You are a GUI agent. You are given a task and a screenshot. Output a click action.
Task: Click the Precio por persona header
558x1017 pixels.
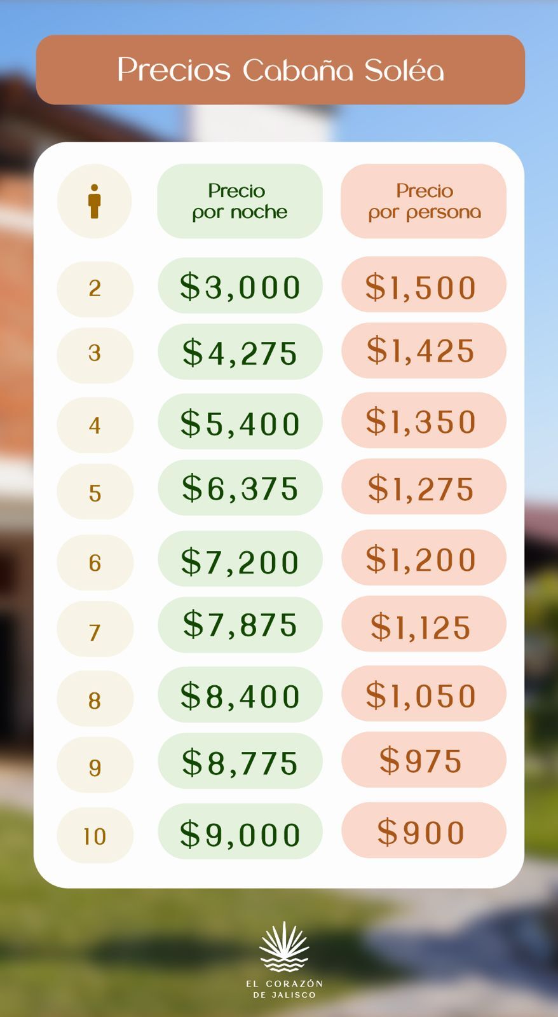point(424,201)
